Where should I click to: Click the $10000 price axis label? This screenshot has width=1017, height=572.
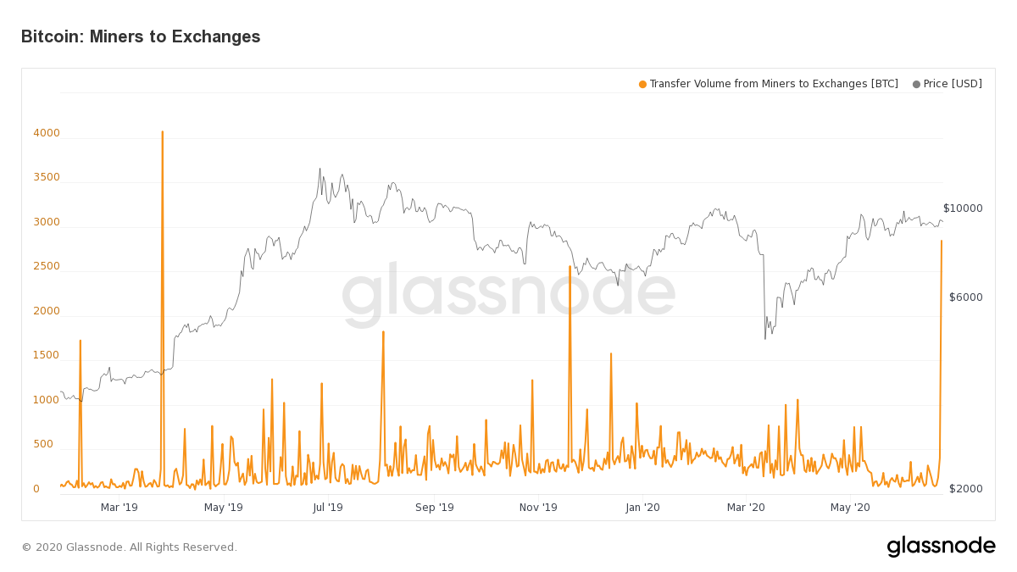click(963, 208)
